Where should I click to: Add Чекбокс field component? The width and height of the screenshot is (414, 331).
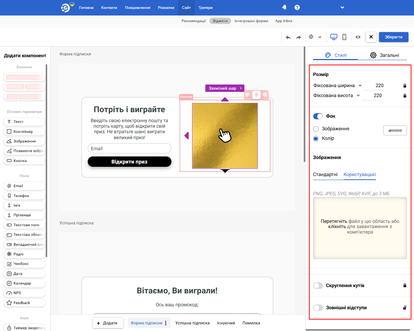(24, 264)
